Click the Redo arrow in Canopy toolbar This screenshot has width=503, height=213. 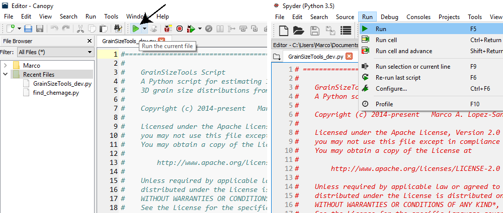click(66, 29)
